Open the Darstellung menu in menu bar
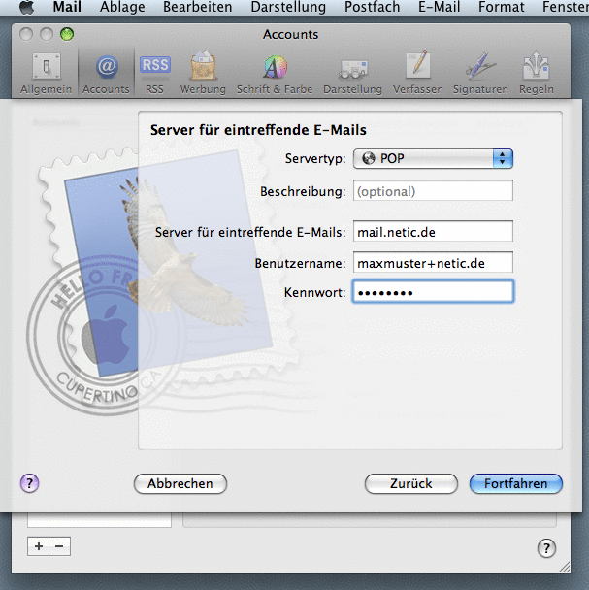589x590 pixels. tap(288, 7)
